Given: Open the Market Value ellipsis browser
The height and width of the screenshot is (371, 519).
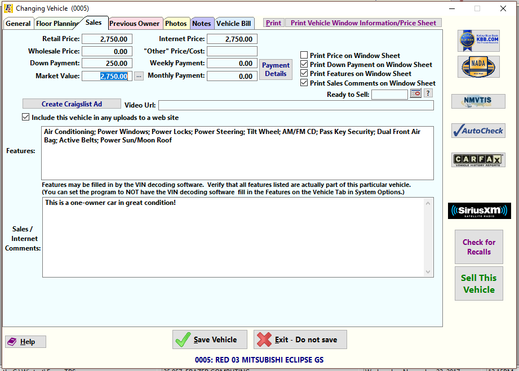Looking at the screenshot, I should 139,75.
